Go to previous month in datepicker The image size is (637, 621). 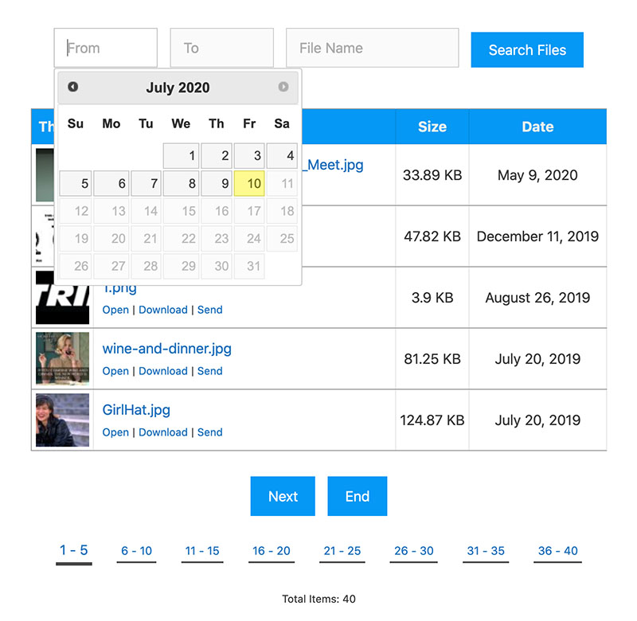click(72, 87)
